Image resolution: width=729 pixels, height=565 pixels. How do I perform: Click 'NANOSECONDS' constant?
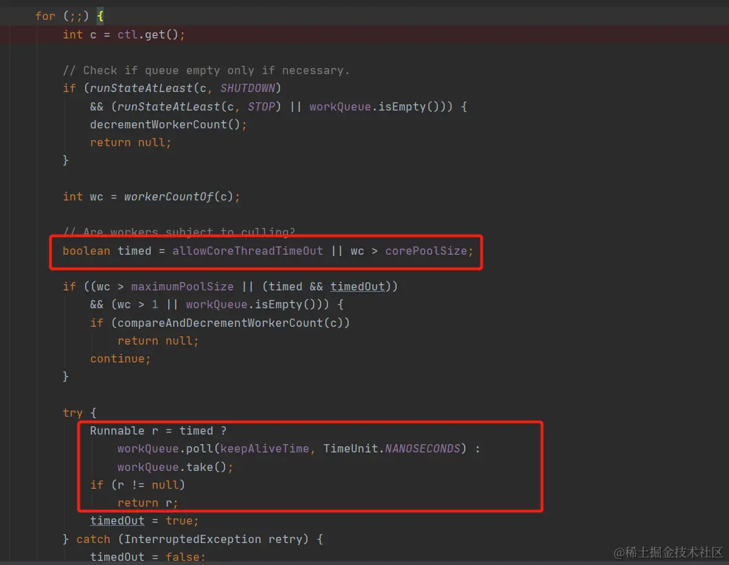point(423,449)
